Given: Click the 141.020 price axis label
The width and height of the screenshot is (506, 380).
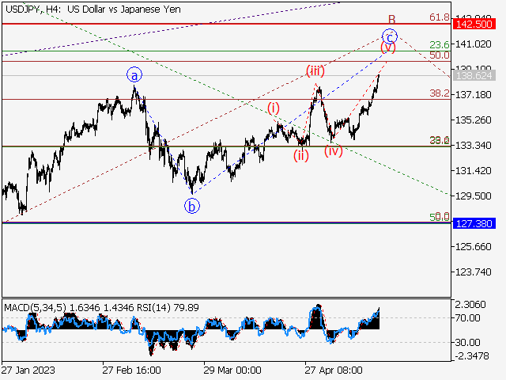Looking at the screenshot, I should pos(473,44).
